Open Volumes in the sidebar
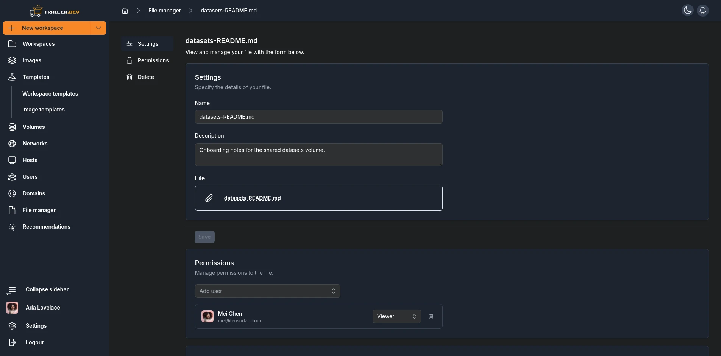Screen dimensions: 721x356 point(34,127)
